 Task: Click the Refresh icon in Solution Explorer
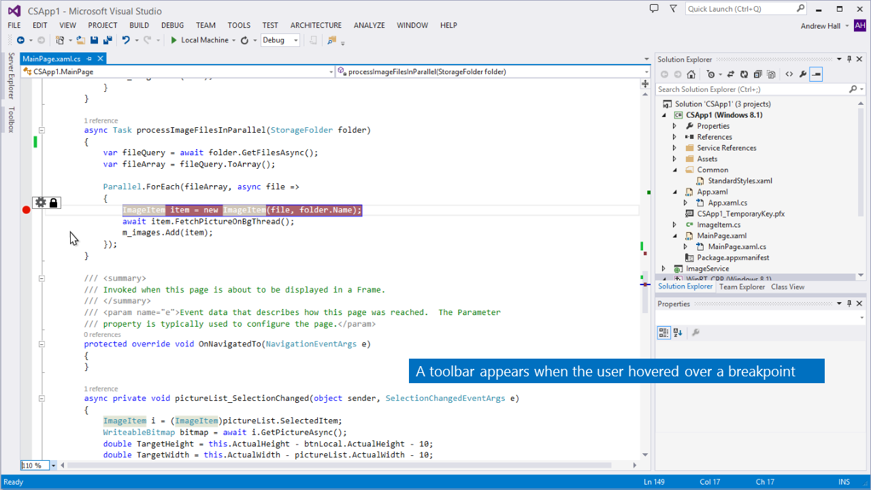click(744, 74)
